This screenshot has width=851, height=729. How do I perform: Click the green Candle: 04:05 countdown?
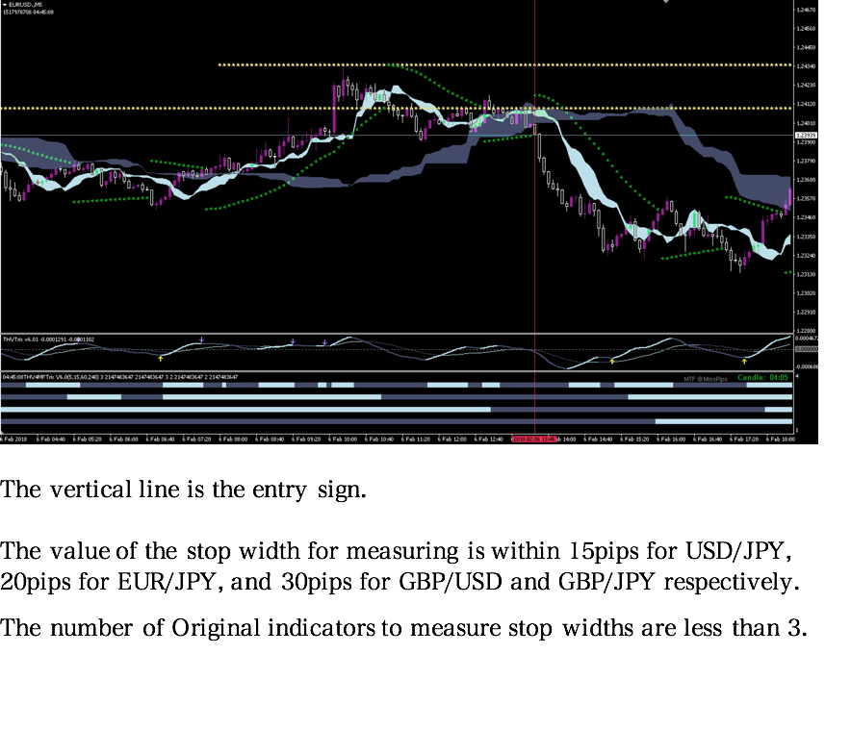[x=762, y=377]
